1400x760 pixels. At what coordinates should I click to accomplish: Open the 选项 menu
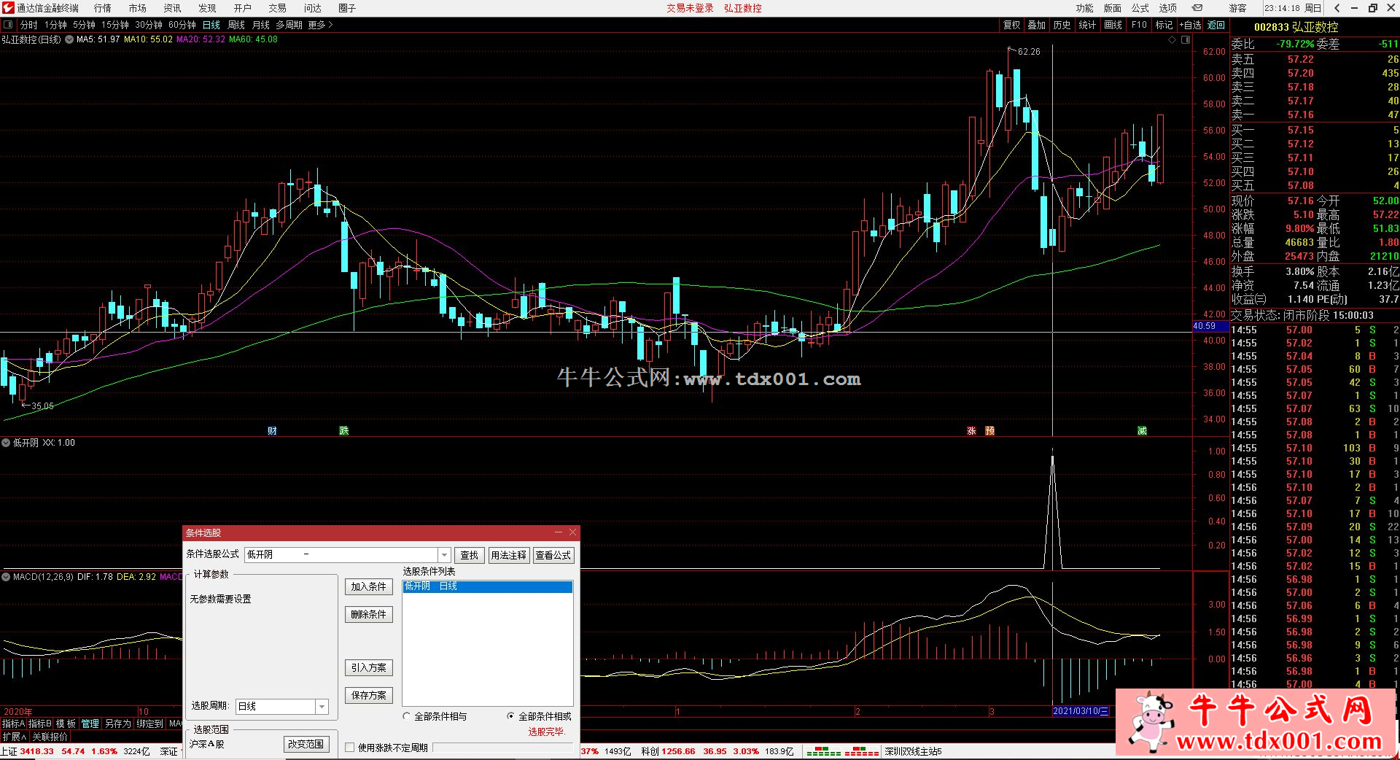click(x=1167, y=8)
